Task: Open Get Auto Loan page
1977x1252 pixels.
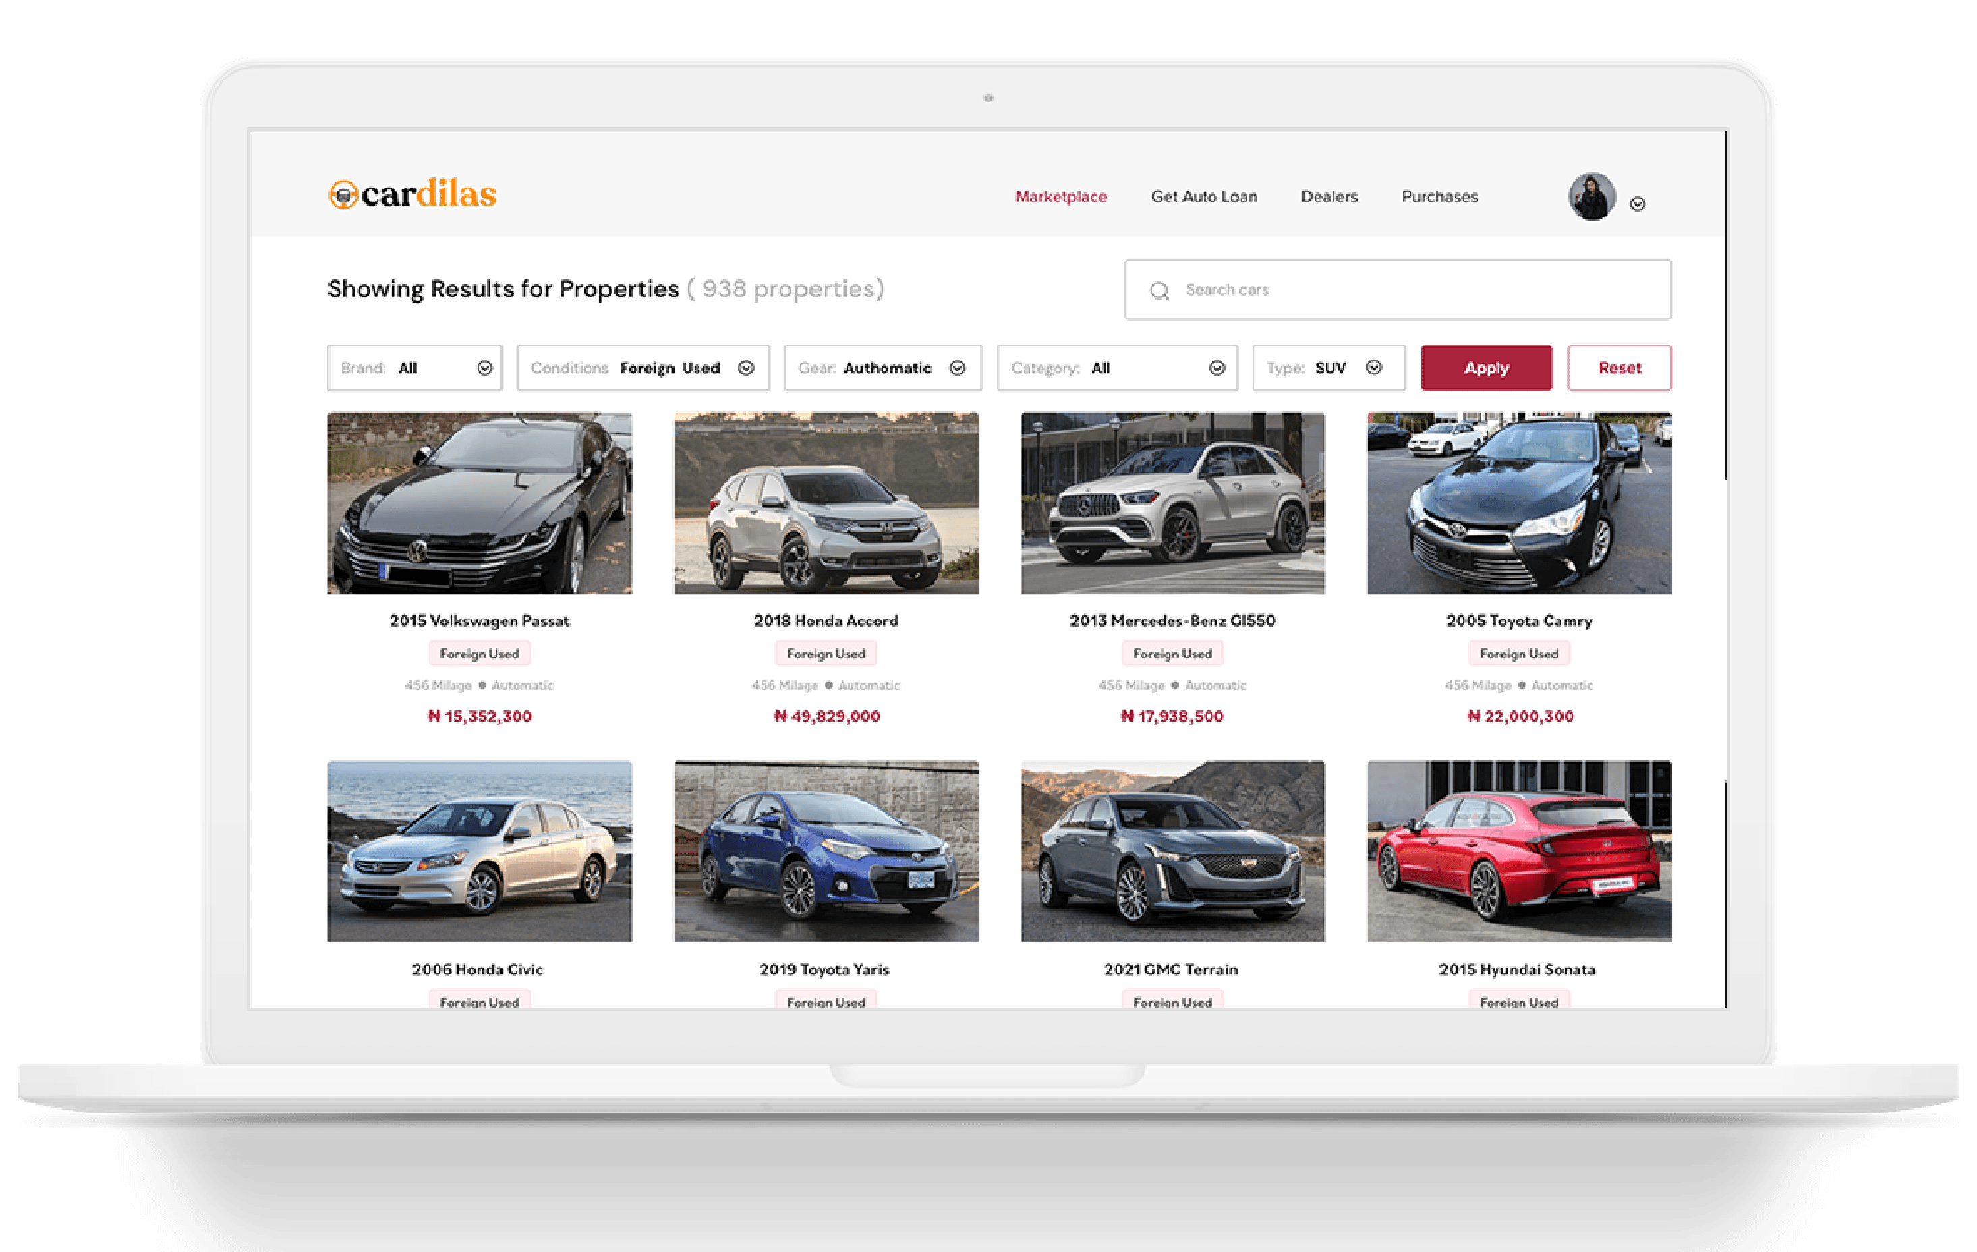Action: pos(1203,197)
